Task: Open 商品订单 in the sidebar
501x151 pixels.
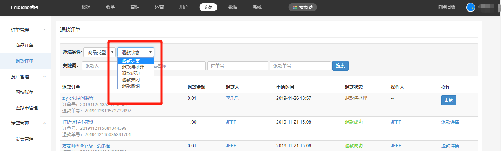Action: 24,46
